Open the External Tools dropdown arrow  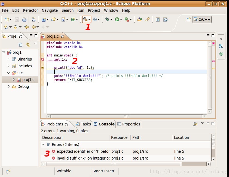131,19
